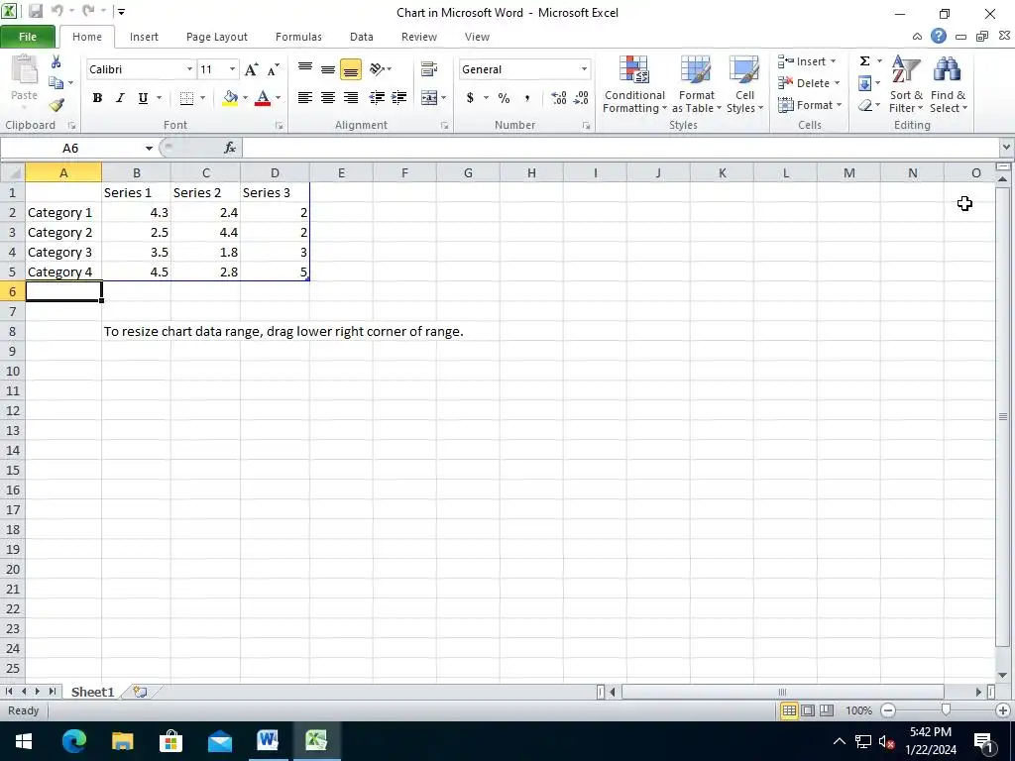Screen dimensions: 1015x761
Task: Apply yellow Fill Color bucket
Action: point(230,98)
